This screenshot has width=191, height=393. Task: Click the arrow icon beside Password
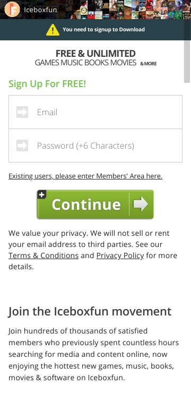point(22,146)
